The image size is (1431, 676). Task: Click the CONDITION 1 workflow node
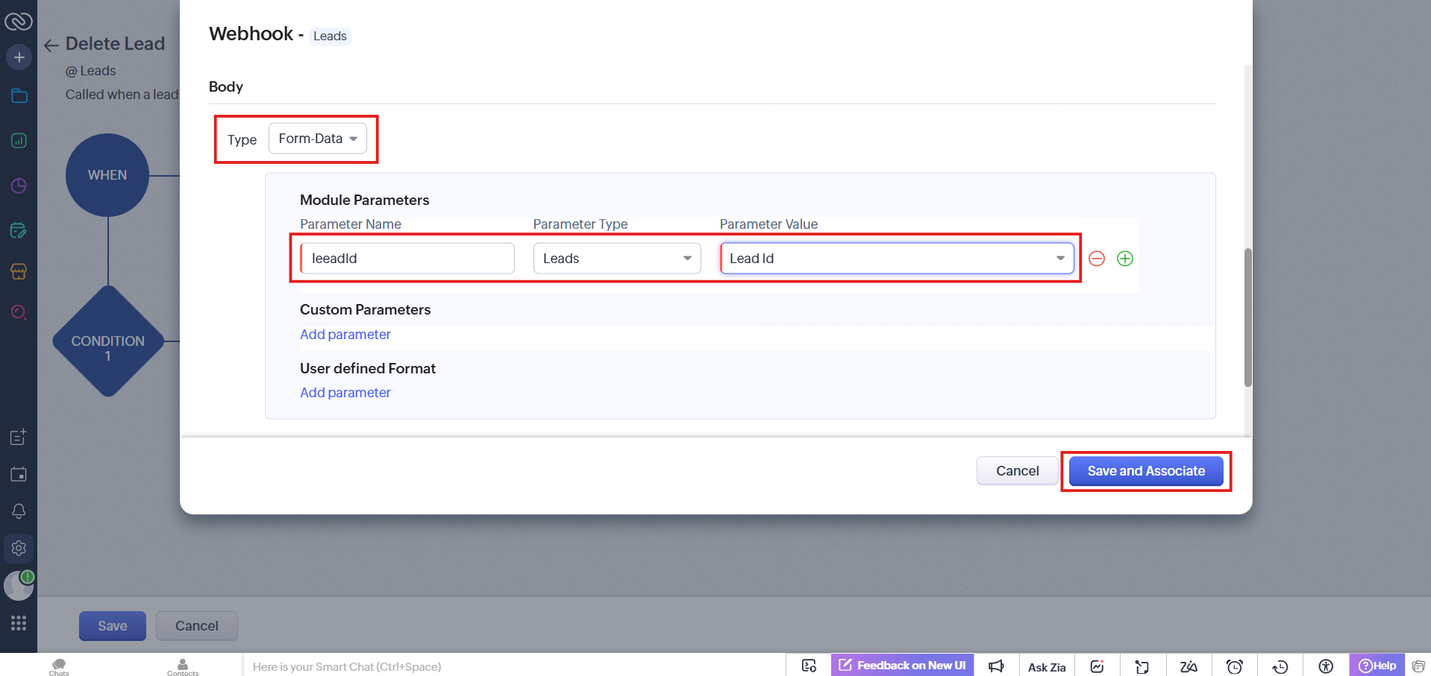pos(108,341)
